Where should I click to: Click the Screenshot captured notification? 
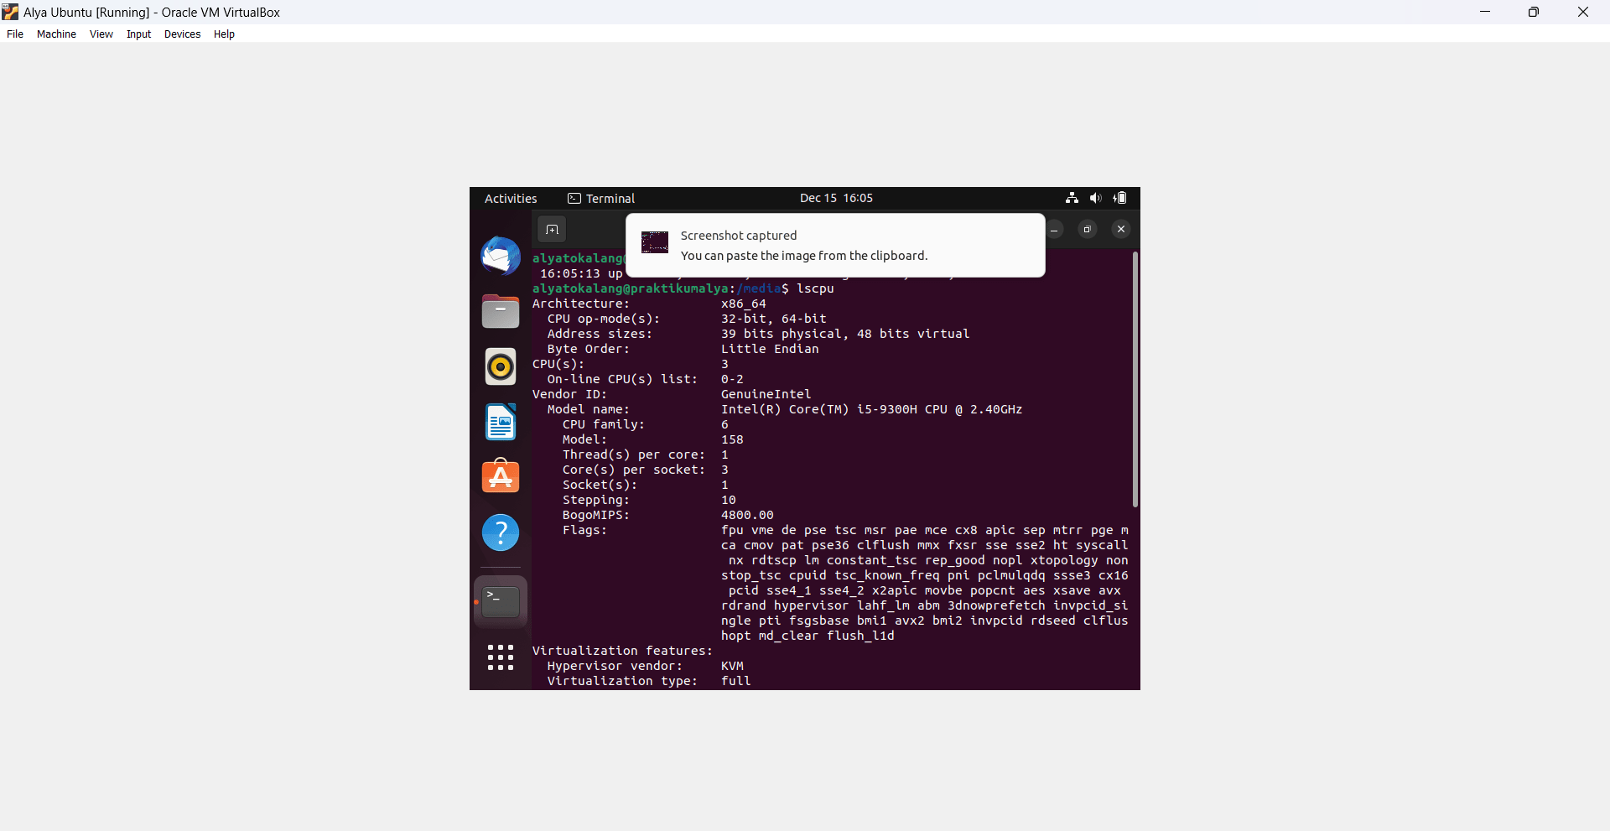pos(835,246)
